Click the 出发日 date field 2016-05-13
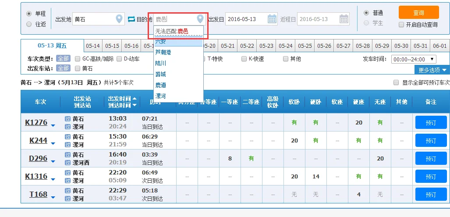The width and height of the screenshot is (450, 217). coord(252,19)
